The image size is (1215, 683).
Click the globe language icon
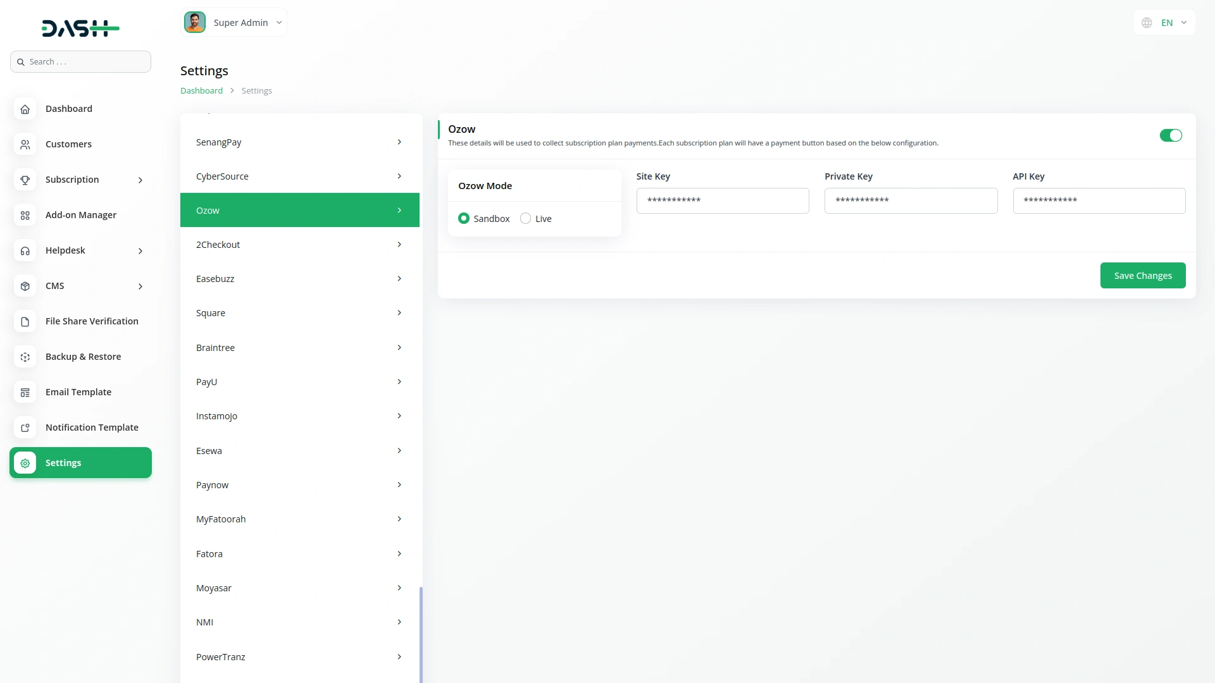(x=1146, y=23)
